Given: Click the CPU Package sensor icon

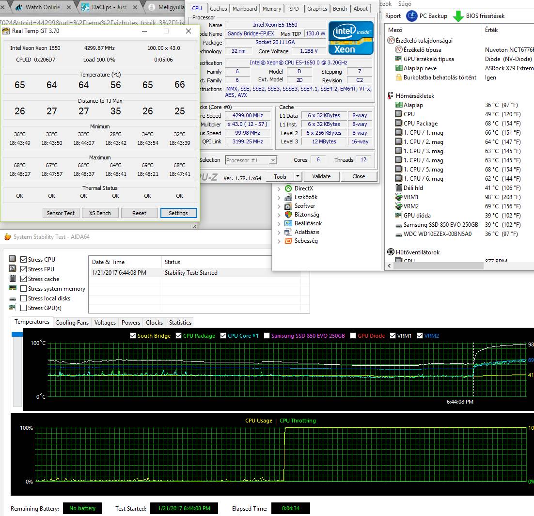Looking at the screenshot, I should click(x=398, y=123).
